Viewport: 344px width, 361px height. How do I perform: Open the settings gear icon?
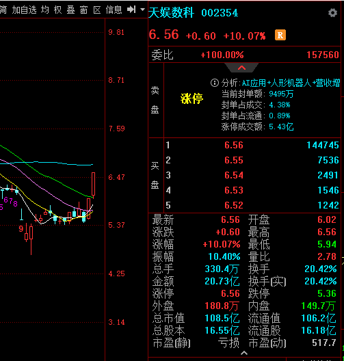click(x=332, y=13)
